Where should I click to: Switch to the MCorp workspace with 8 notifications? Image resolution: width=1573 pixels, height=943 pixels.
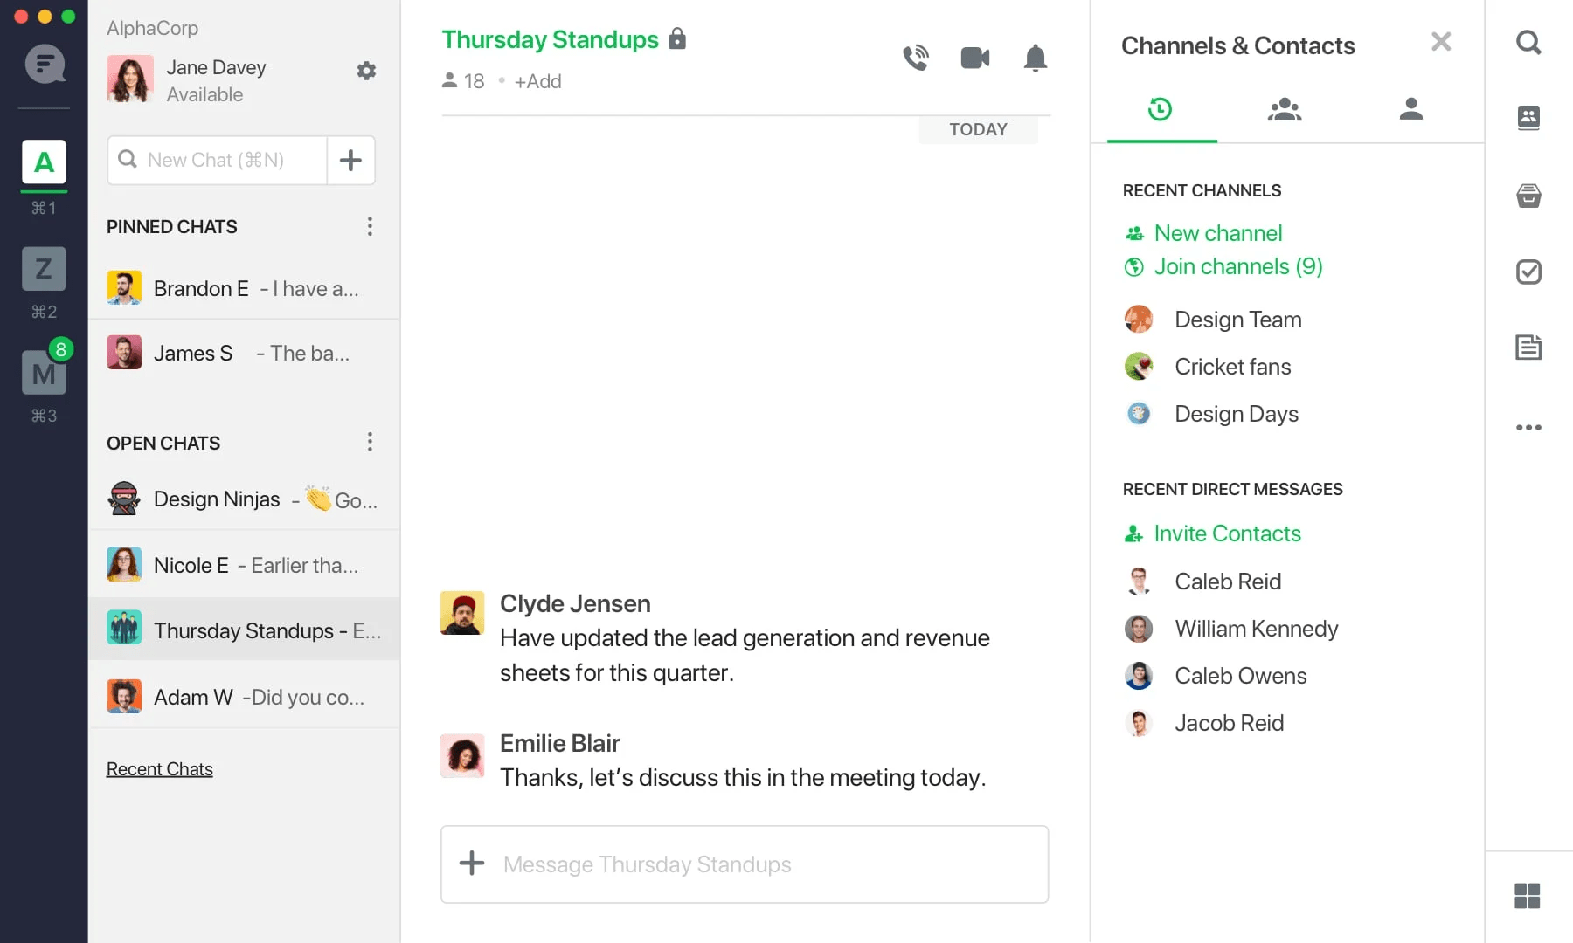(43, 373)
